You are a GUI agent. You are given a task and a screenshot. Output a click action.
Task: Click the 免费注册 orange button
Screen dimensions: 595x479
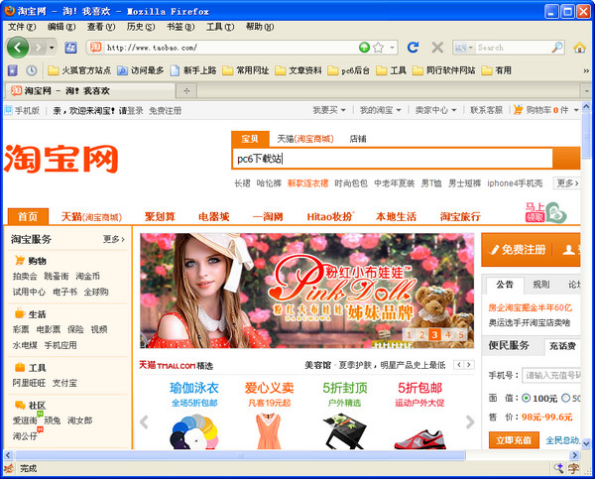(516, 249)
